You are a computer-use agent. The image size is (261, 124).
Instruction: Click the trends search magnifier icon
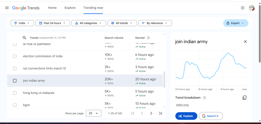25,38
